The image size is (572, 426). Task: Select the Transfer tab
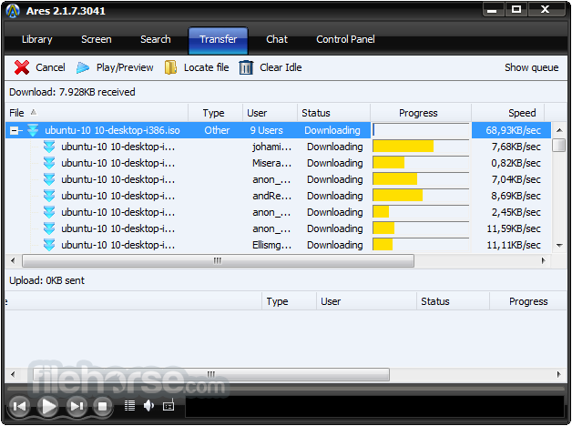click(219, 40)
